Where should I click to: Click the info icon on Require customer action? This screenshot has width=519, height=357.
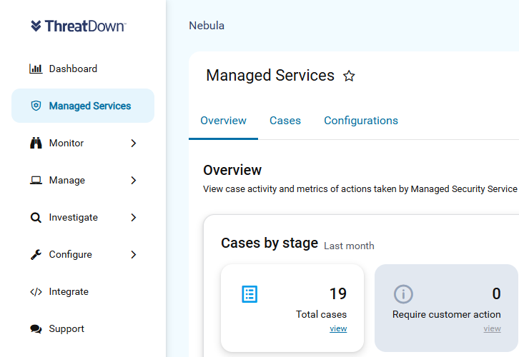point(403,294)
